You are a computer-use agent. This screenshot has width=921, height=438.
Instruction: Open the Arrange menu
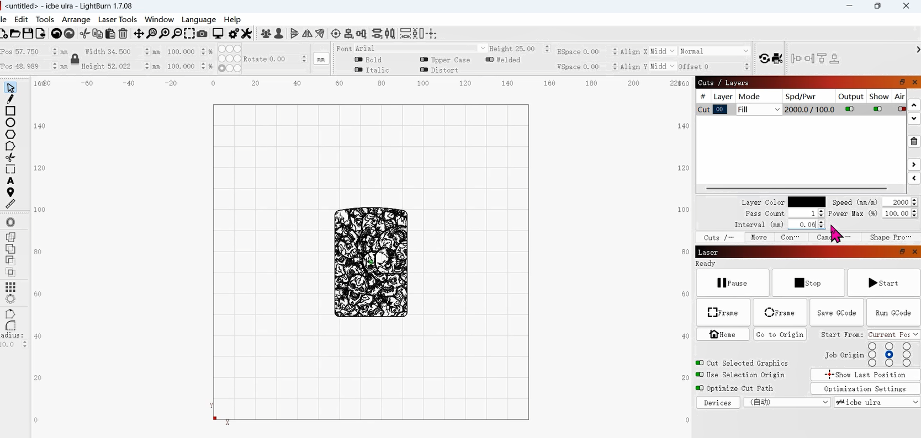pos(76,19)
